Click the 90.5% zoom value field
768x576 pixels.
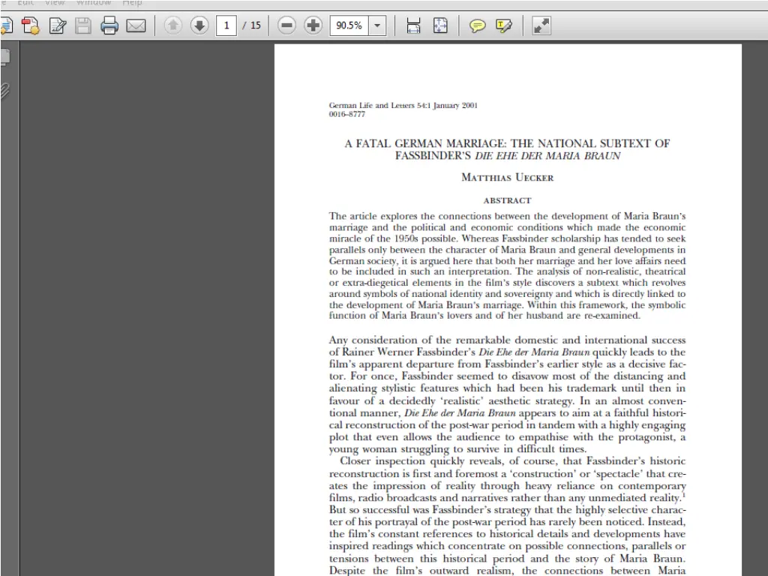(x=349, y=25)
